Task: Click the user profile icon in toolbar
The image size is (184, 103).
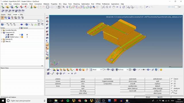Action: click(31, 7)
